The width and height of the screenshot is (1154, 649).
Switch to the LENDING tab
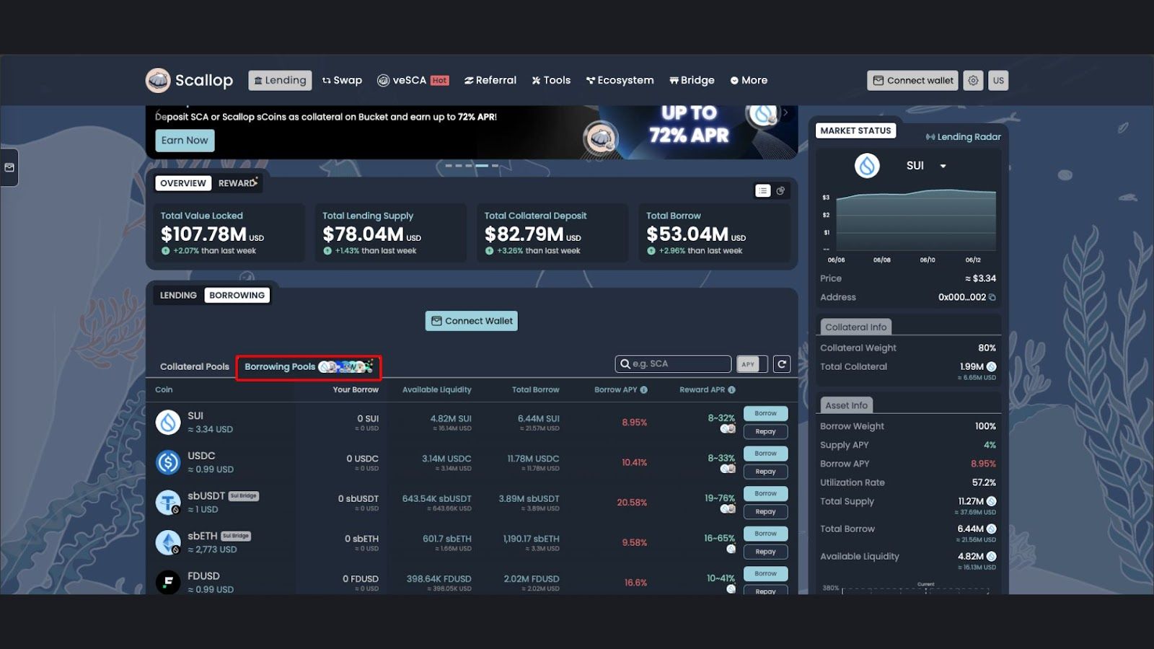point(178,295)
